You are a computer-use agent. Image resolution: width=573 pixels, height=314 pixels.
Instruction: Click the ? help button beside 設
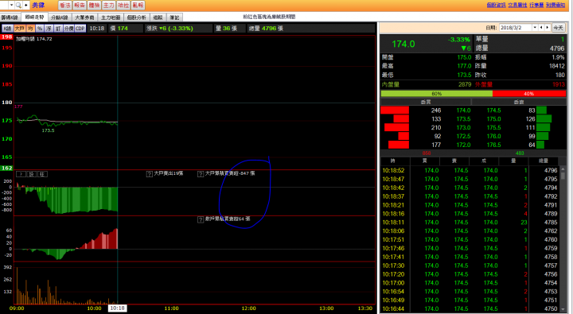coord(21,174)
